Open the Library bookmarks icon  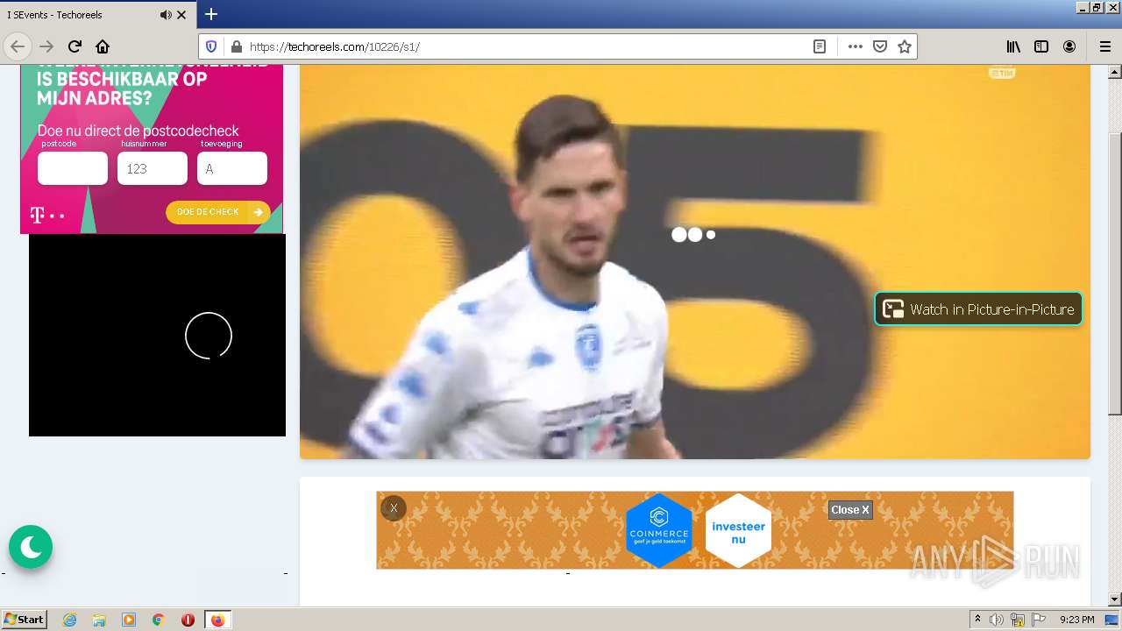(1013, 46)
